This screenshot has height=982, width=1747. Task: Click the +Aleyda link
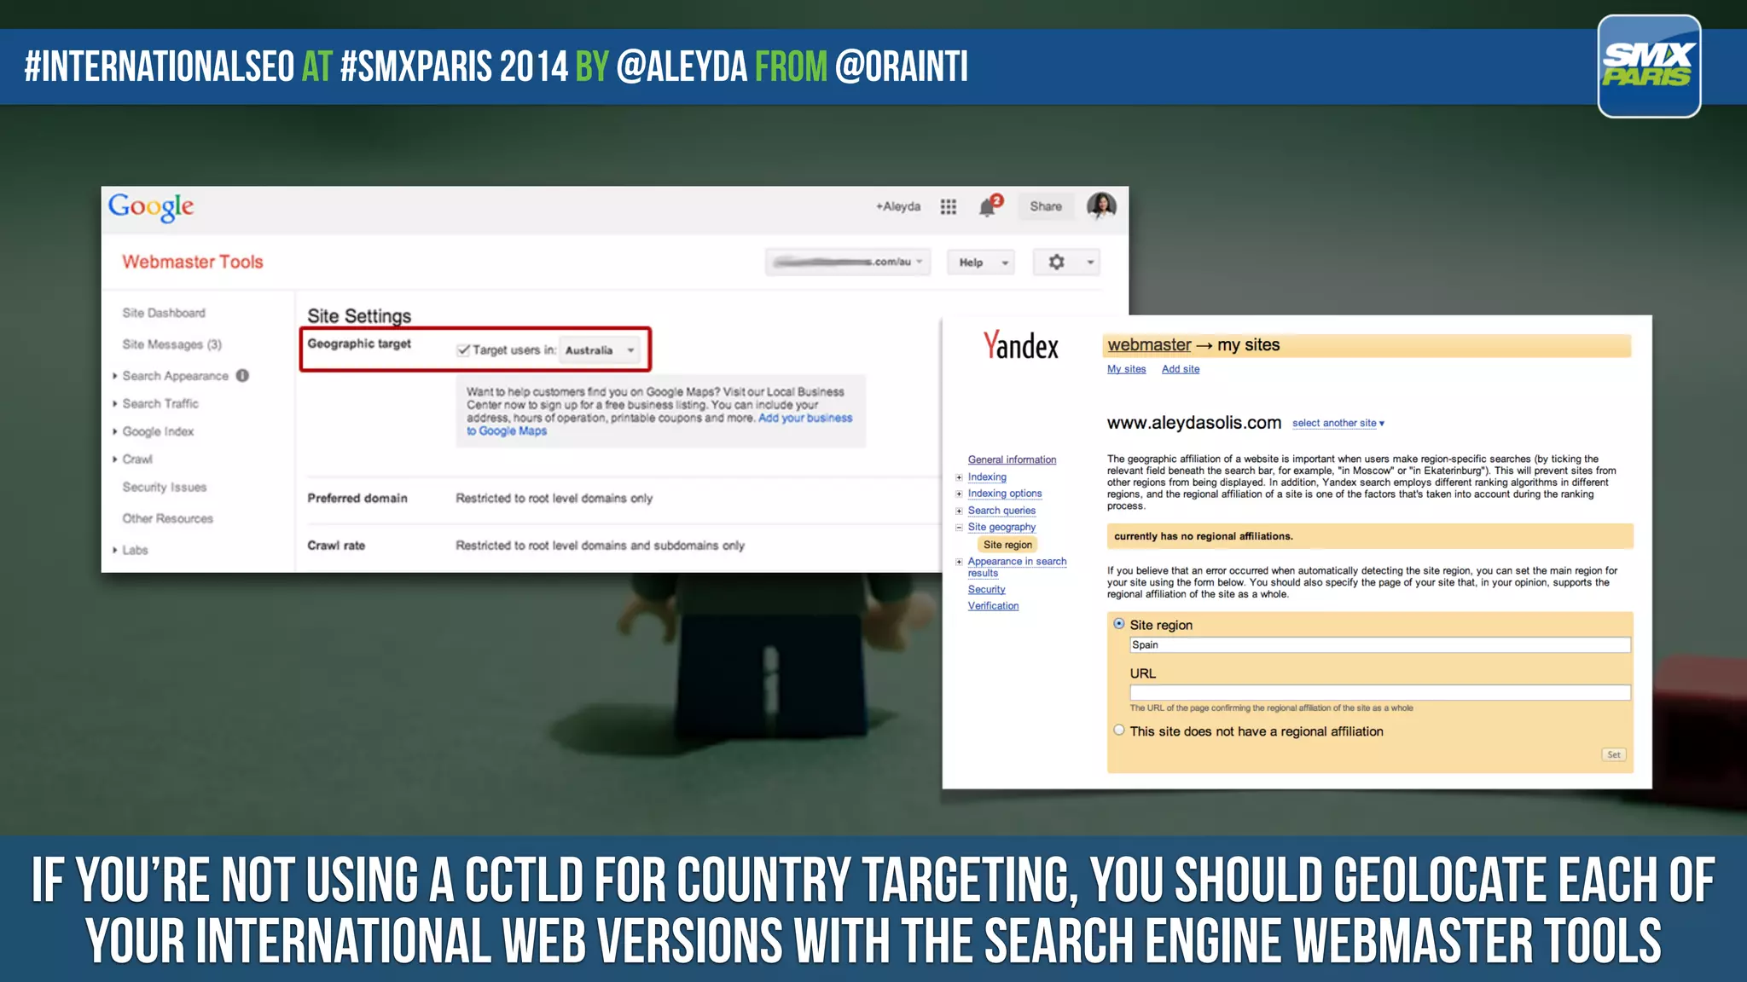pos(897,206)
